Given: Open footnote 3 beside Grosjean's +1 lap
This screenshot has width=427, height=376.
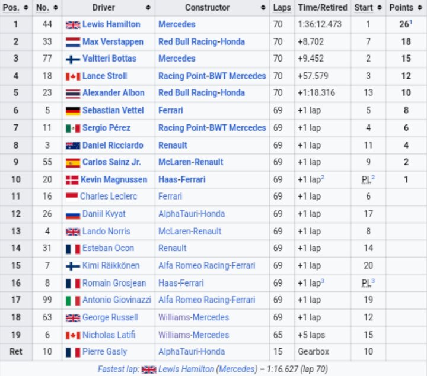Looking at the screenshot, I should [x=323, y=281].
